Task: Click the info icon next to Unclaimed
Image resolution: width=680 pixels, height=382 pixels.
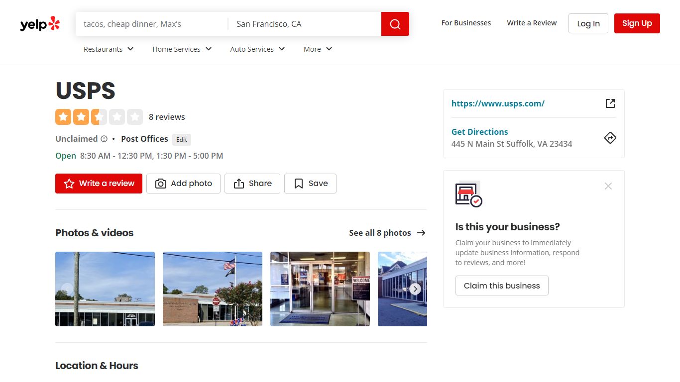Action: point(104,139)
